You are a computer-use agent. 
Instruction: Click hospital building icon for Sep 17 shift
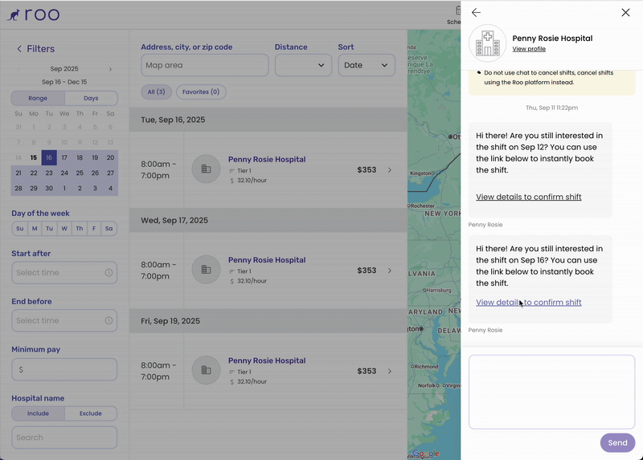click(207, 270)
